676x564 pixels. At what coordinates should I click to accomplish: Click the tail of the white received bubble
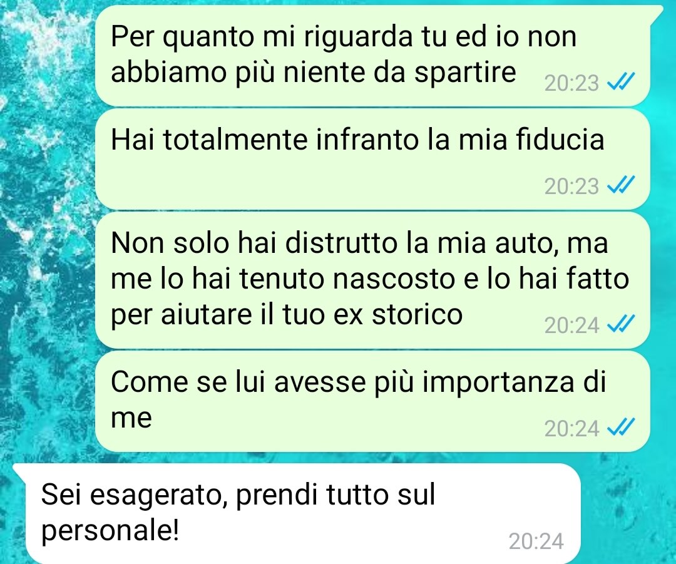click(20, 470)
